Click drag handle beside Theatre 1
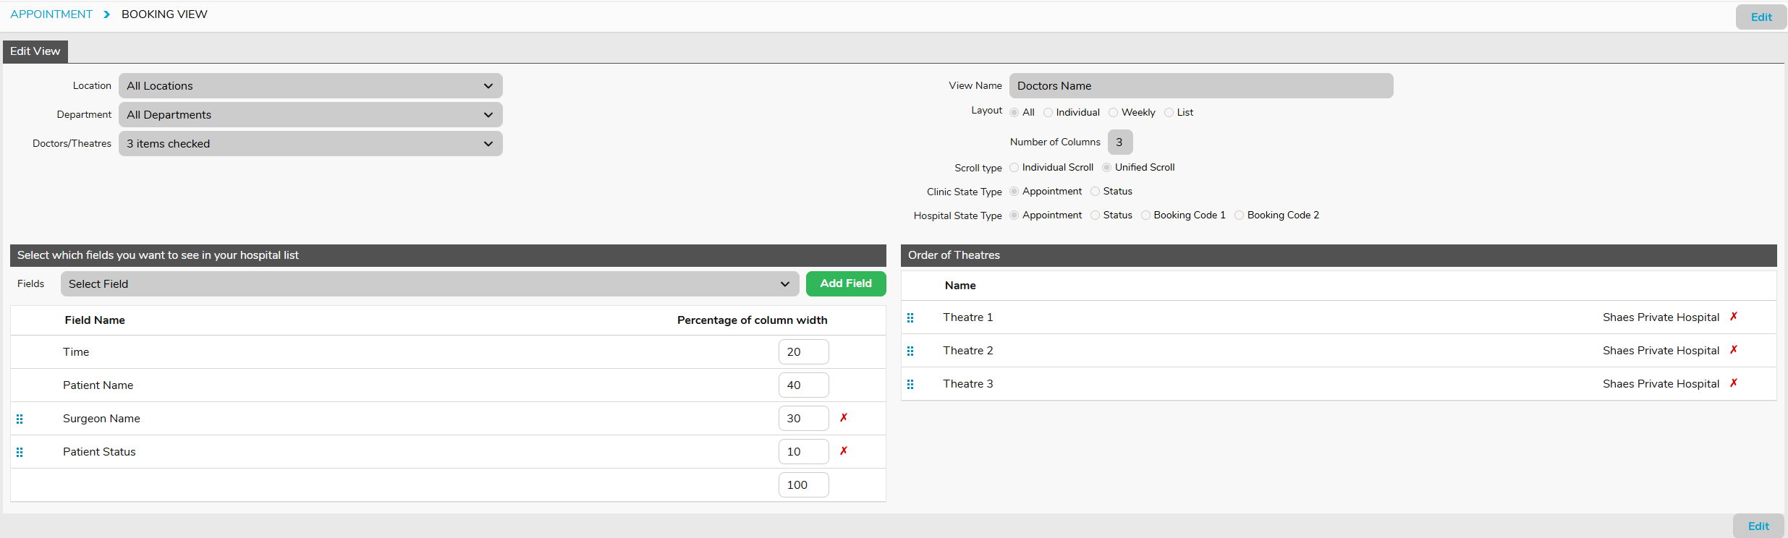1788x538 pixels. click(x=910, y=317)
